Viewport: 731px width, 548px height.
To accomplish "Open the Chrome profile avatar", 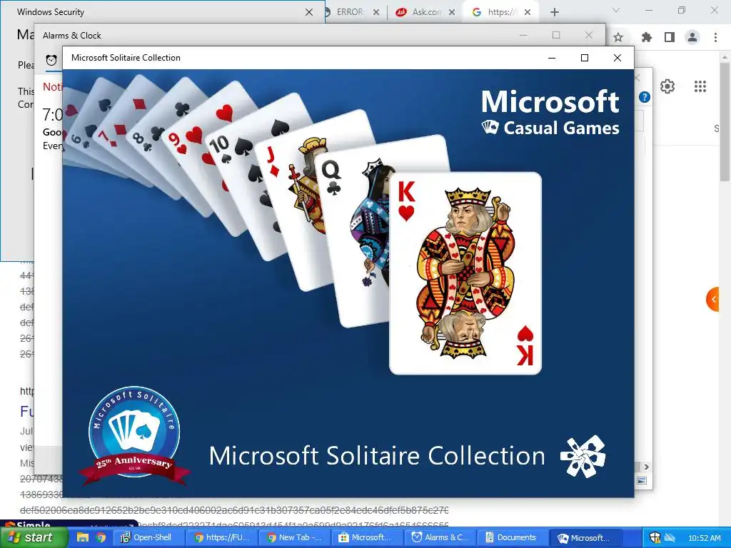I will tap(692, 37).
